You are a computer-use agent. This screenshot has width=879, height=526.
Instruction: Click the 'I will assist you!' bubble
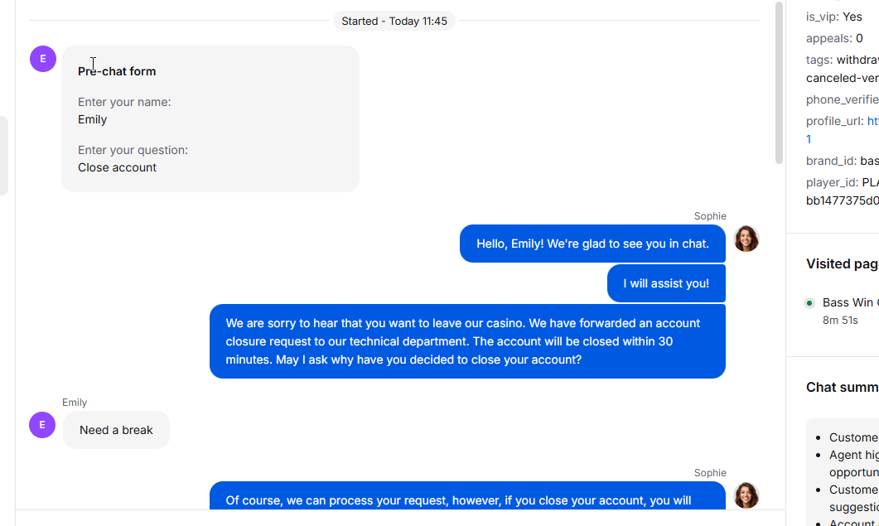(666, 284)
